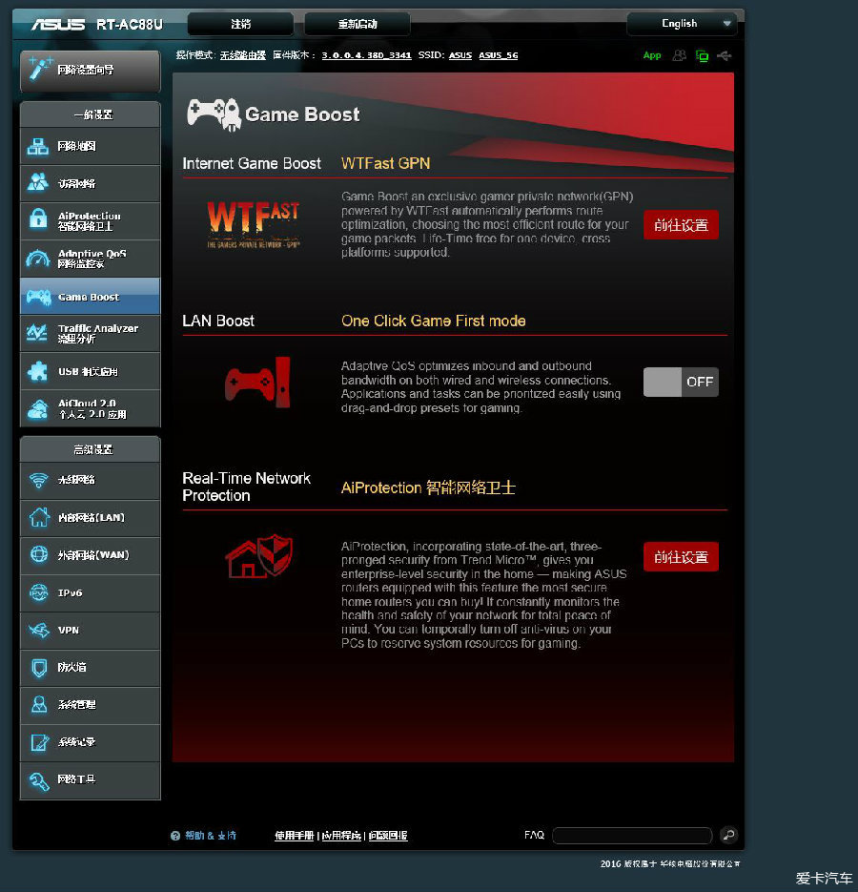Viewport: 858px width, 892px height.
Task: Click the IPv6 icon in sidebar
Action: tap(39, 592)
